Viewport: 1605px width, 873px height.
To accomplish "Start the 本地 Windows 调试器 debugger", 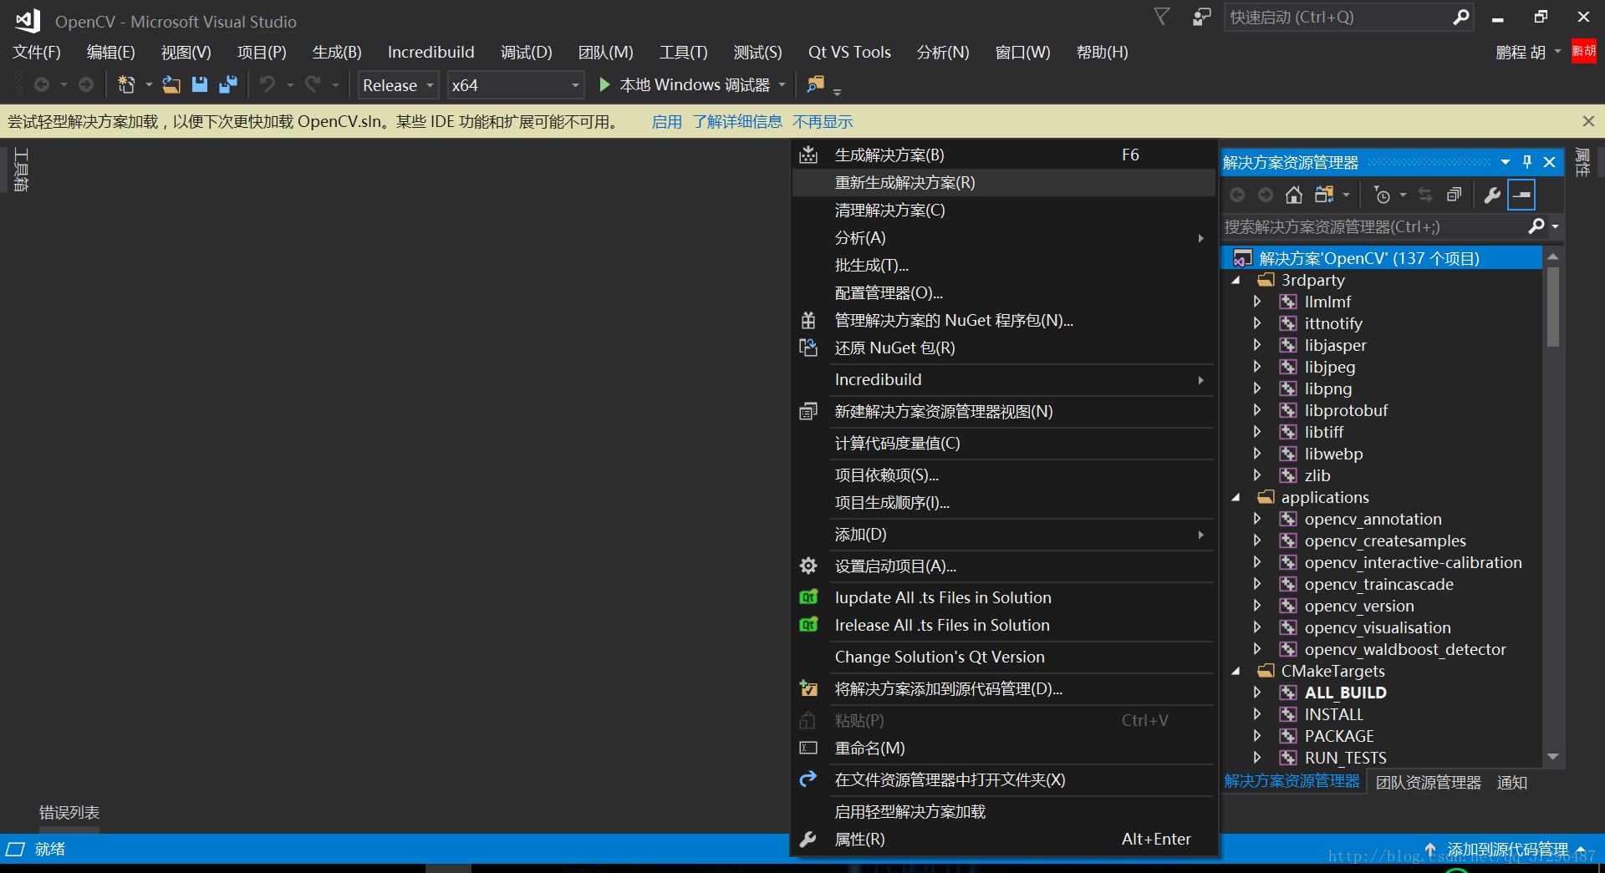I will (x=685, y=84).
